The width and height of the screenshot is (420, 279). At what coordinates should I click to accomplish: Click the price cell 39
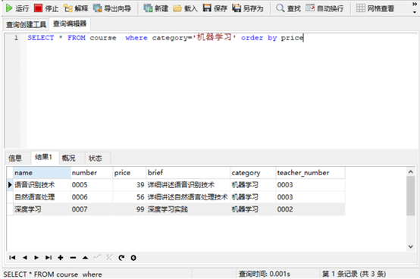(x=130, y=185)
